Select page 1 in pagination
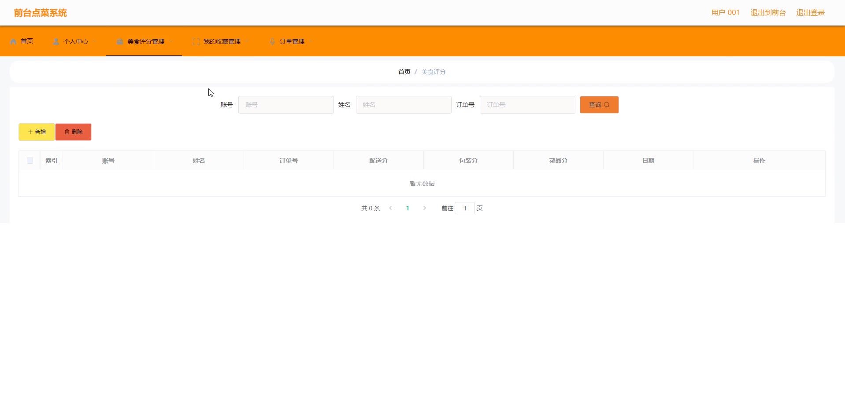Screen dimensions: 845x411 click(x=408, y=208)
